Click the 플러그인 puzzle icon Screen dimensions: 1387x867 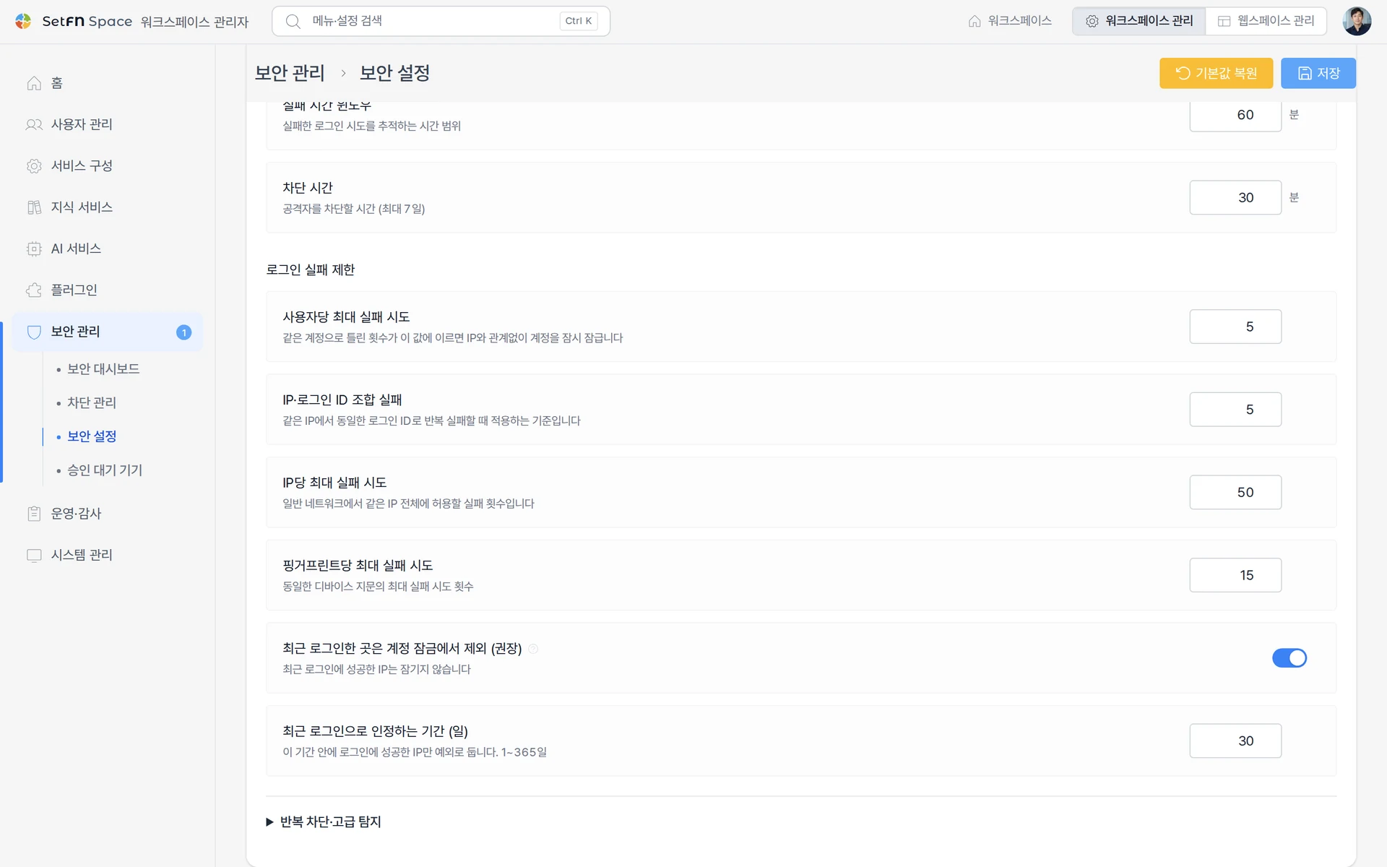click(34, 290)
